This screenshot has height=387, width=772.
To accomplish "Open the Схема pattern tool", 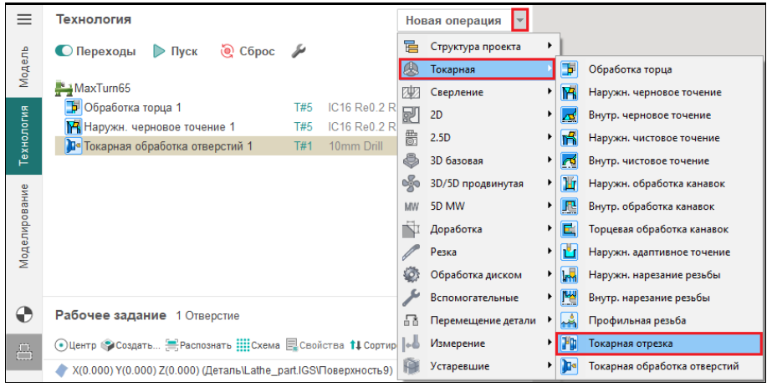I will click(x=258, y=345).
